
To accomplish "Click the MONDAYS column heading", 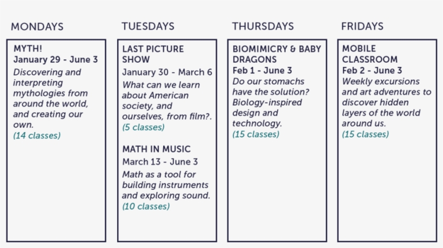I will pos(37,27).
